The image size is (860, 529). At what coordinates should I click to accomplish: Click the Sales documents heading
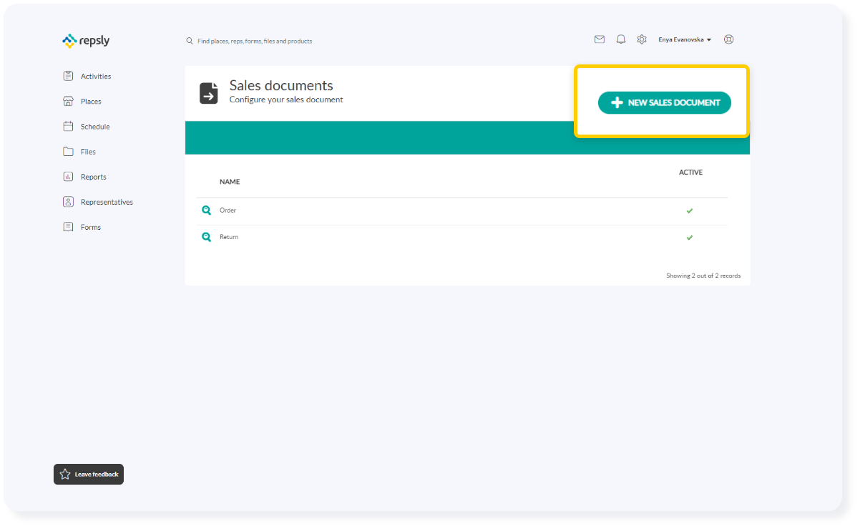pos(281,86)
